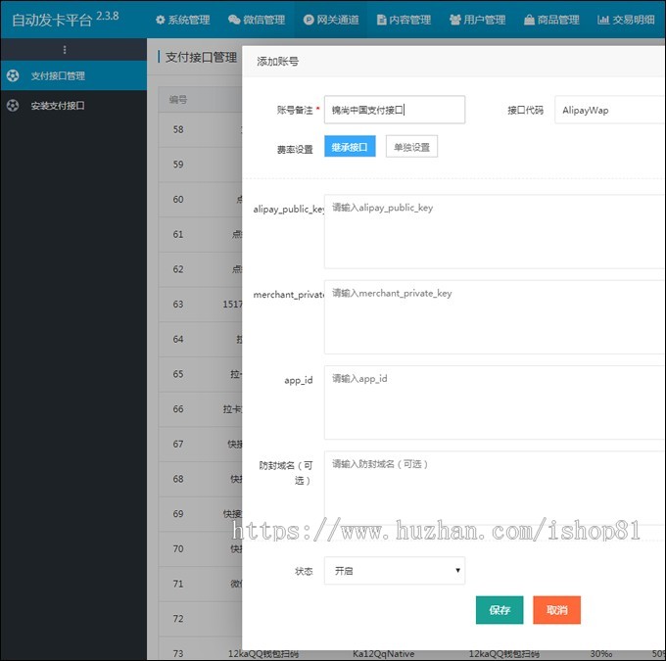
Task: Click row number 65 in the table
Action: point(178,374)
